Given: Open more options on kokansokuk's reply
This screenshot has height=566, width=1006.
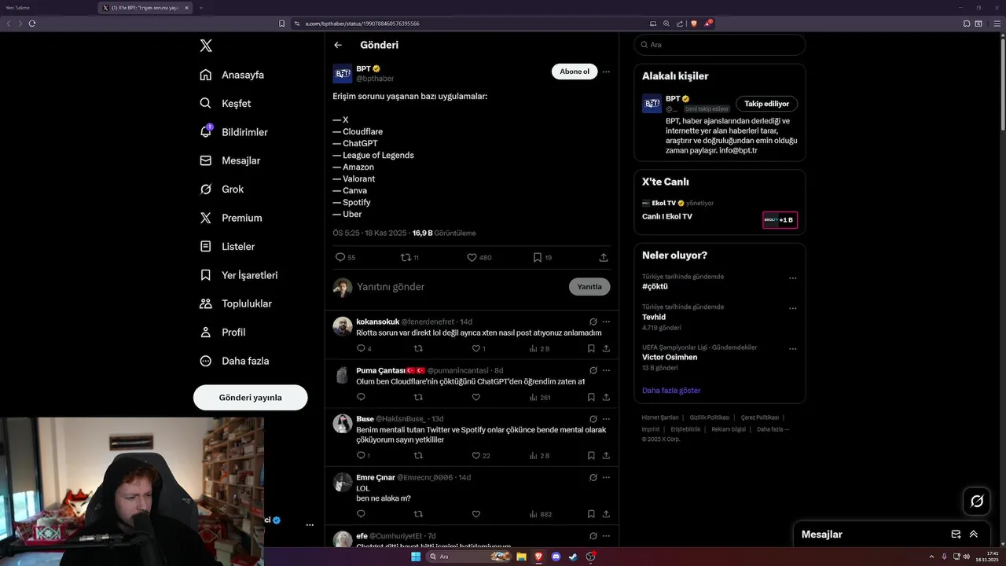Looking at the screenshot, I should [606, 322].
